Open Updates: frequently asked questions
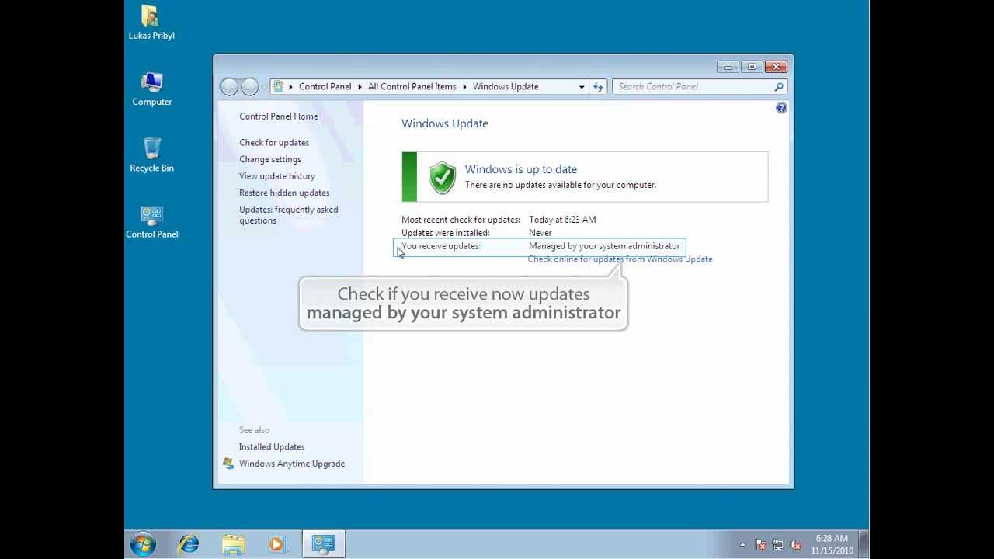The height and width of the screenshot is (559, 994). pyautogui.click(x=288, y=215)
